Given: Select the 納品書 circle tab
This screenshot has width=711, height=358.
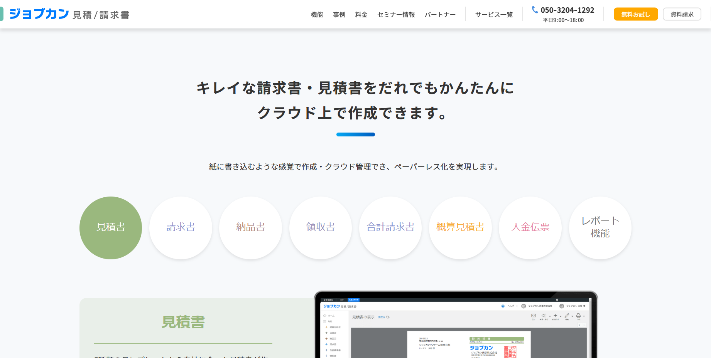Looking at the screenshot, I should click(250, 228).
